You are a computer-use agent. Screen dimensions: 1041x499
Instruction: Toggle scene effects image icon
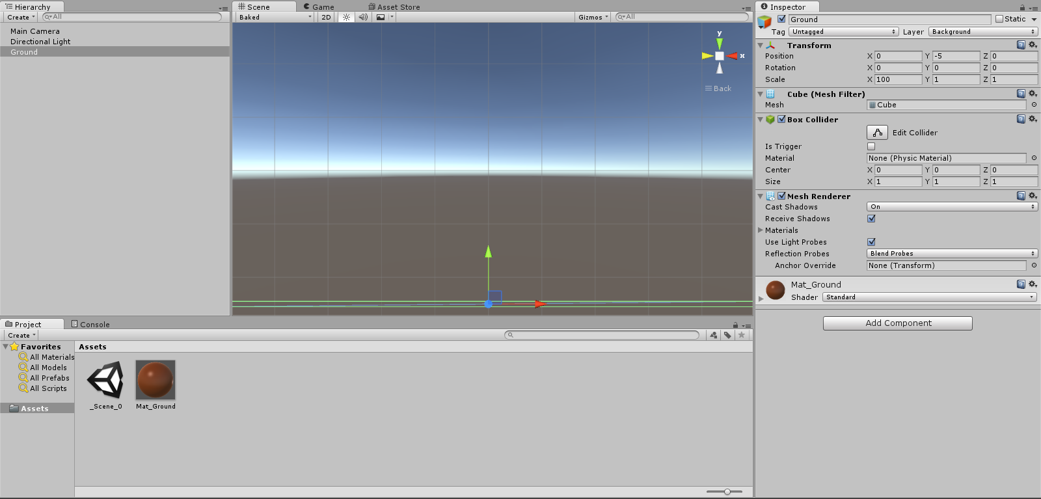point(381,18)
